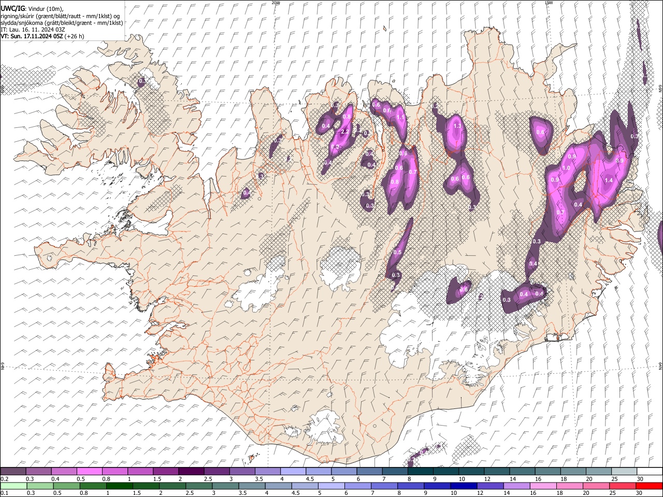663x497 pixels.
Task: Click the 0.1 label under the bottom legend row
Action: click(4, 493)
